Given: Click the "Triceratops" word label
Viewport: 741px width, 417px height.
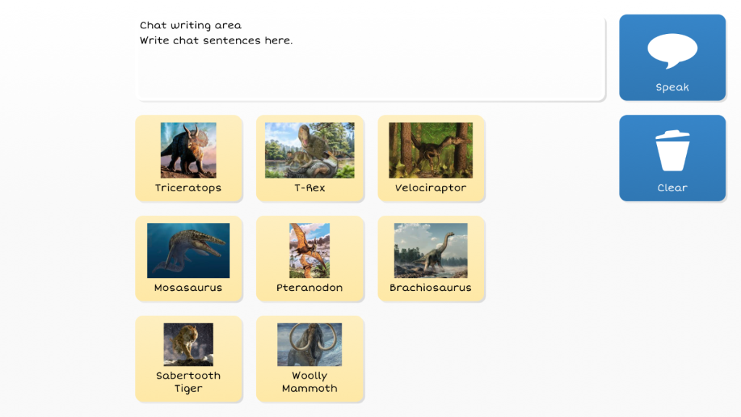Looking at the screenshot, I should coord(188,188).
